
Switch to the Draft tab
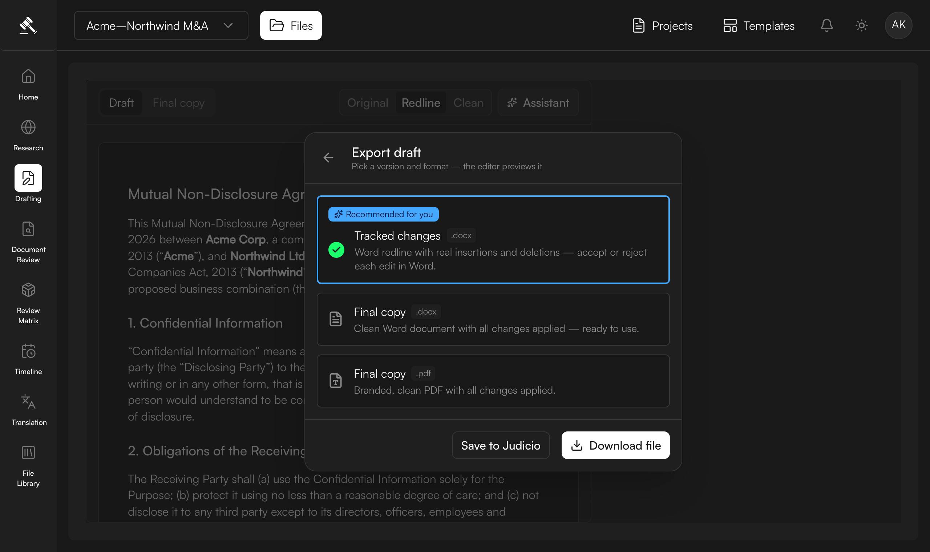click(x=121, y=103)
